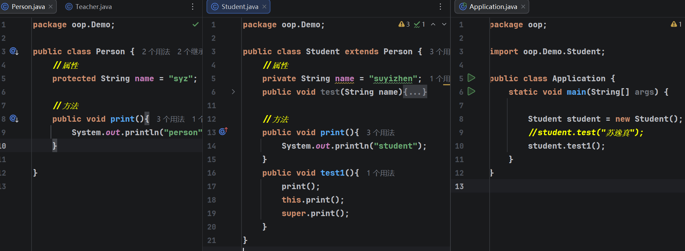This screenshot has height=251, width=685.
Task: Click line number 16 in Student.java
Action: pyautogui.click(x=211, y=173)
